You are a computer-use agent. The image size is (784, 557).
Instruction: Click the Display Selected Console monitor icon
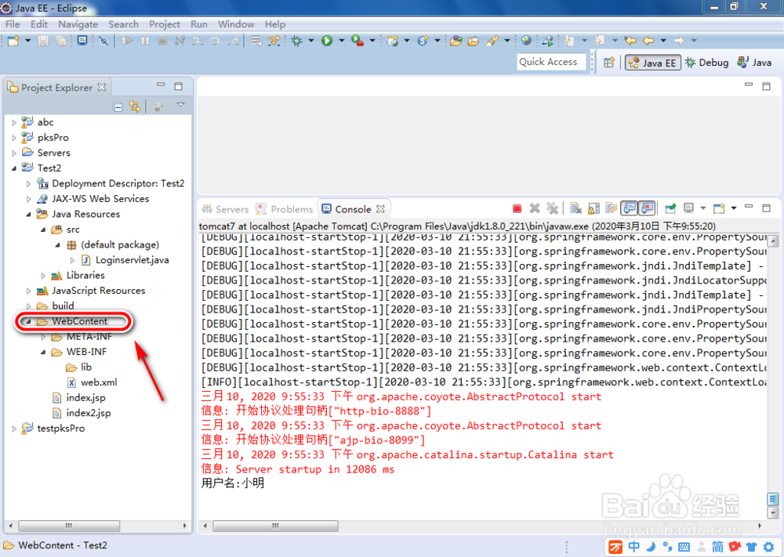click(688, 208)
